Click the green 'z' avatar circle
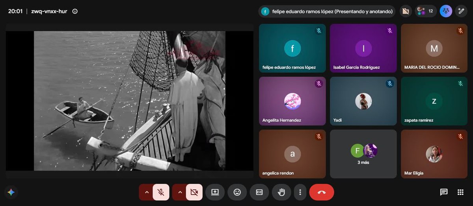Screen dimensions: 473x206 434,101
